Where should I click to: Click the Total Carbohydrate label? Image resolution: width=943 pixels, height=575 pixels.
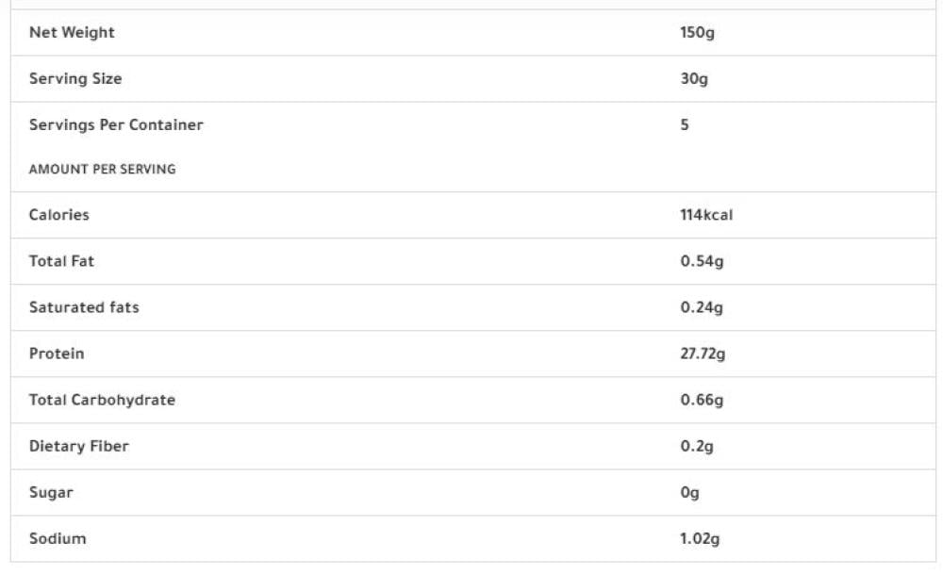tap(102, 400)
